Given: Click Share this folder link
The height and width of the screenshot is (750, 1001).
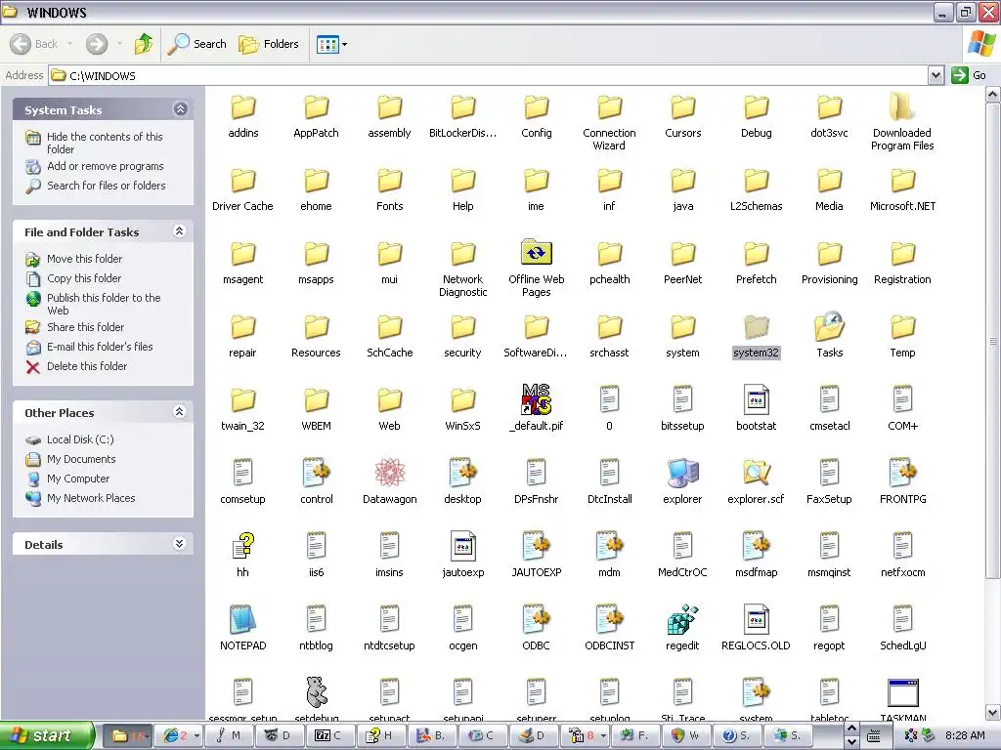Looking at the screenshot, I should point(86,327).
